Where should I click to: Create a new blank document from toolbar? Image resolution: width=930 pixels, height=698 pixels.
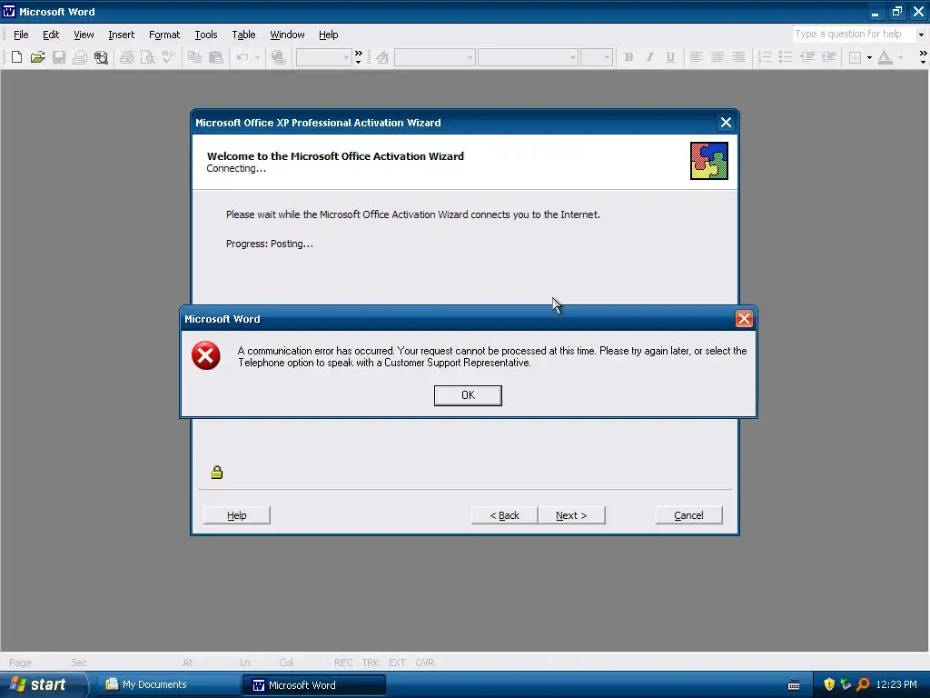(16, 57)
